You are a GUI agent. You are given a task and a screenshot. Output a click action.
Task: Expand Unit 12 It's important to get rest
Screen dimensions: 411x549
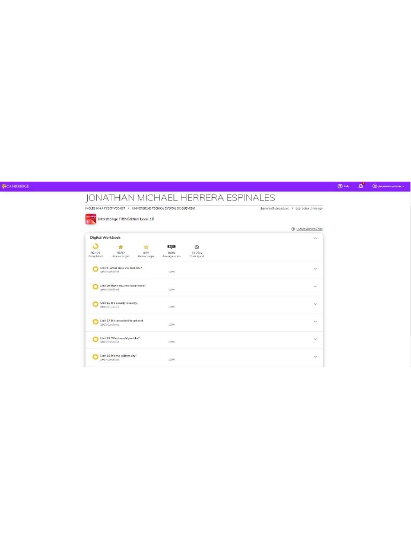pos(315,322)
